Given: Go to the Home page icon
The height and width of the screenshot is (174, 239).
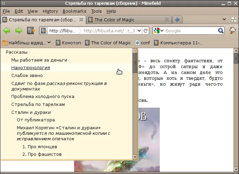Looking at the screenshot, I should (232, 31).
